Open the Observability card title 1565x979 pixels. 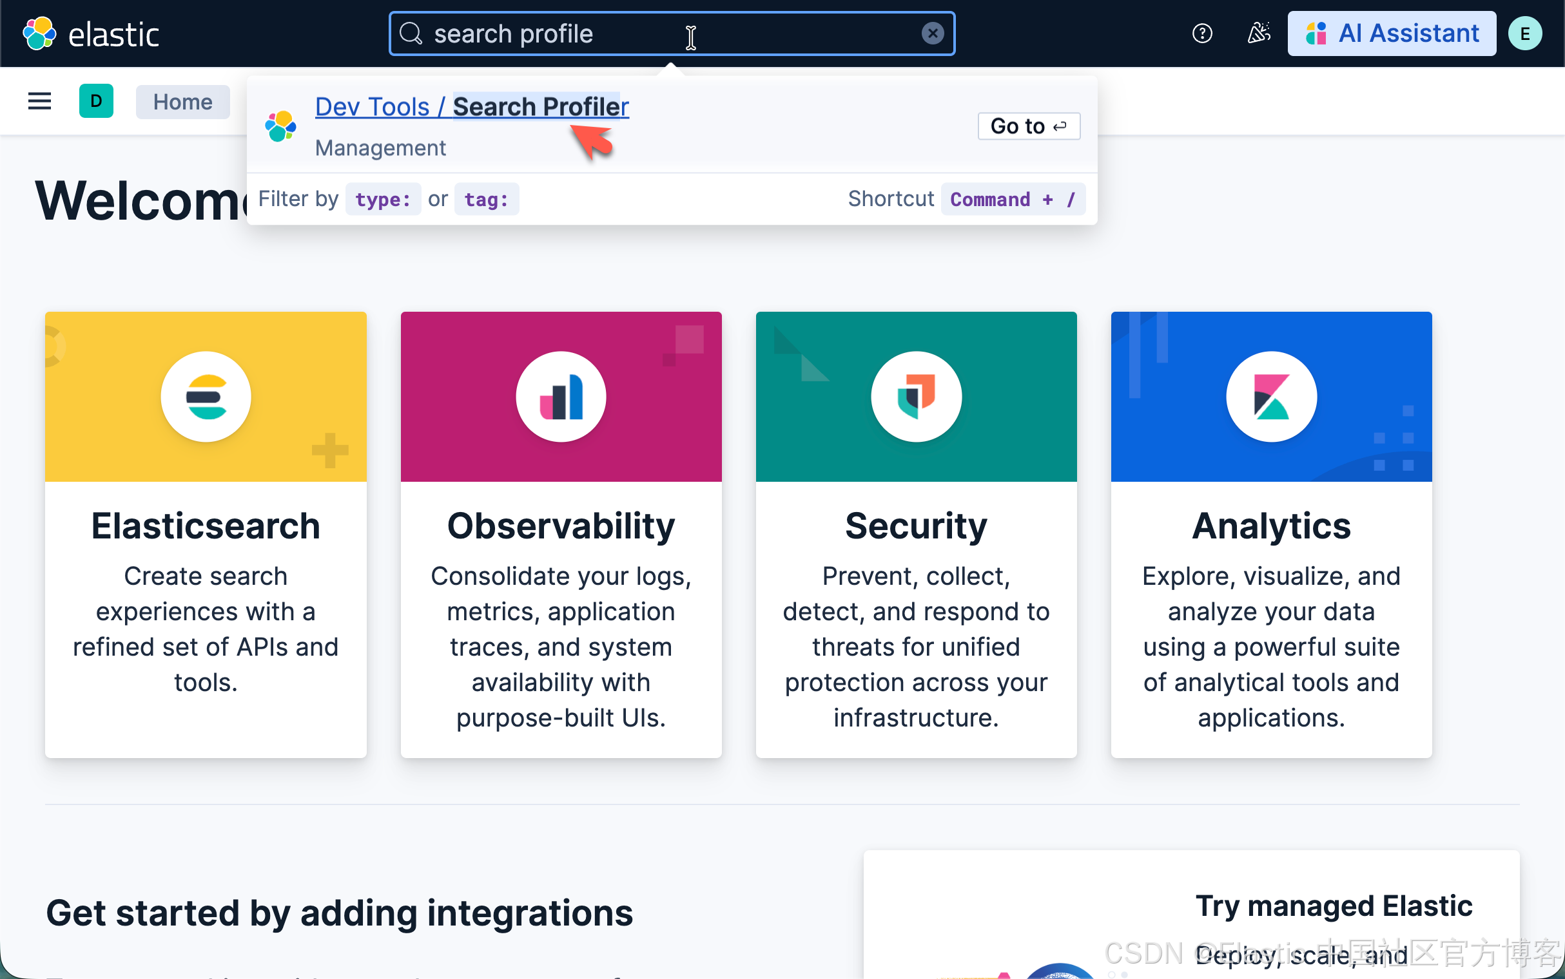point(561,526)
